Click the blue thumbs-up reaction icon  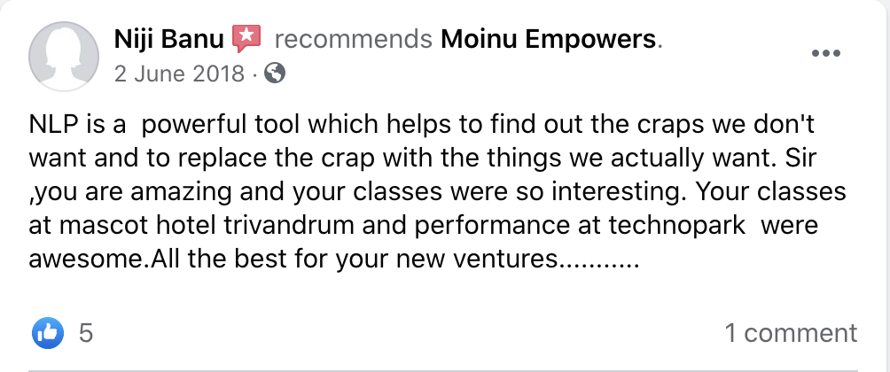[48, 333]
